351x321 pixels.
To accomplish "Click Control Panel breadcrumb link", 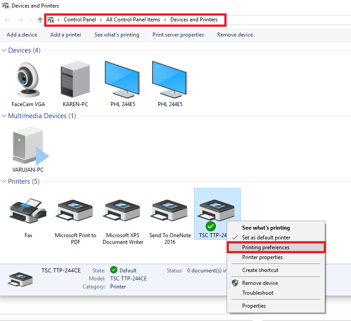I will (x=80, y=20).
